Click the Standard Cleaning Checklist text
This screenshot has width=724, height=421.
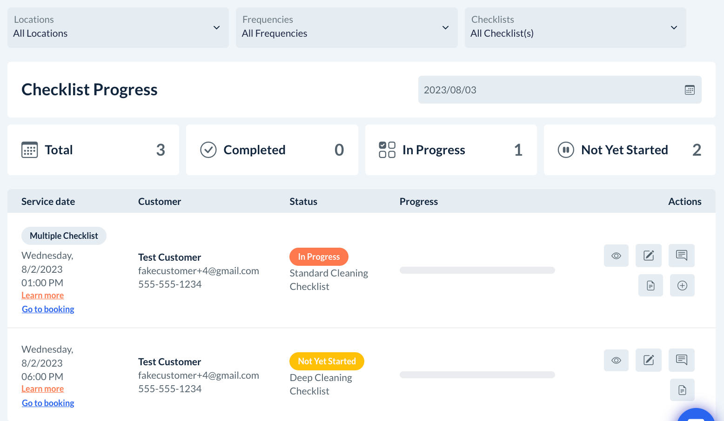pyautogui.click(x=329, y=280)
